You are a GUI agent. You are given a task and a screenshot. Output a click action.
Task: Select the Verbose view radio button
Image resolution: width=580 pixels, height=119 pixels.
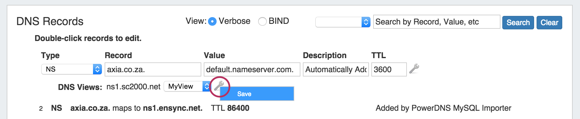point(212,21)
